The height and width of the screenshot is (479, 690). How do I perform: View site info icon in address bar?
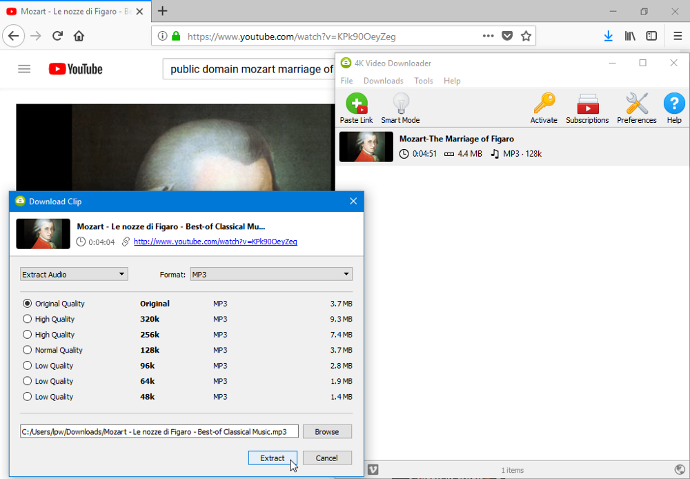pos(162,36)
